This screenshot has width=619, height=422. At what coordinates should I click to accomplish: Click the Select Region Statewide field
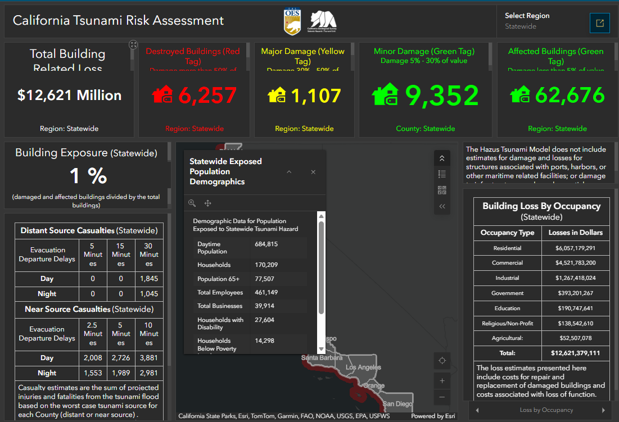(x=521, y=26)
